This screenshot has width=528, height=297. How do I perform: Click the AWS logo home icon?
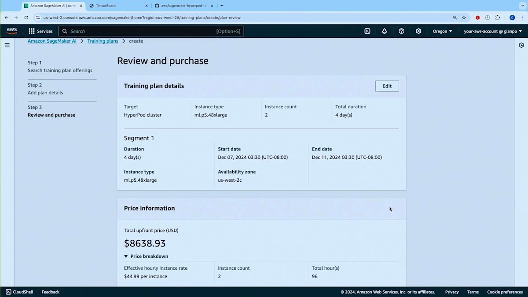point(11,31)
